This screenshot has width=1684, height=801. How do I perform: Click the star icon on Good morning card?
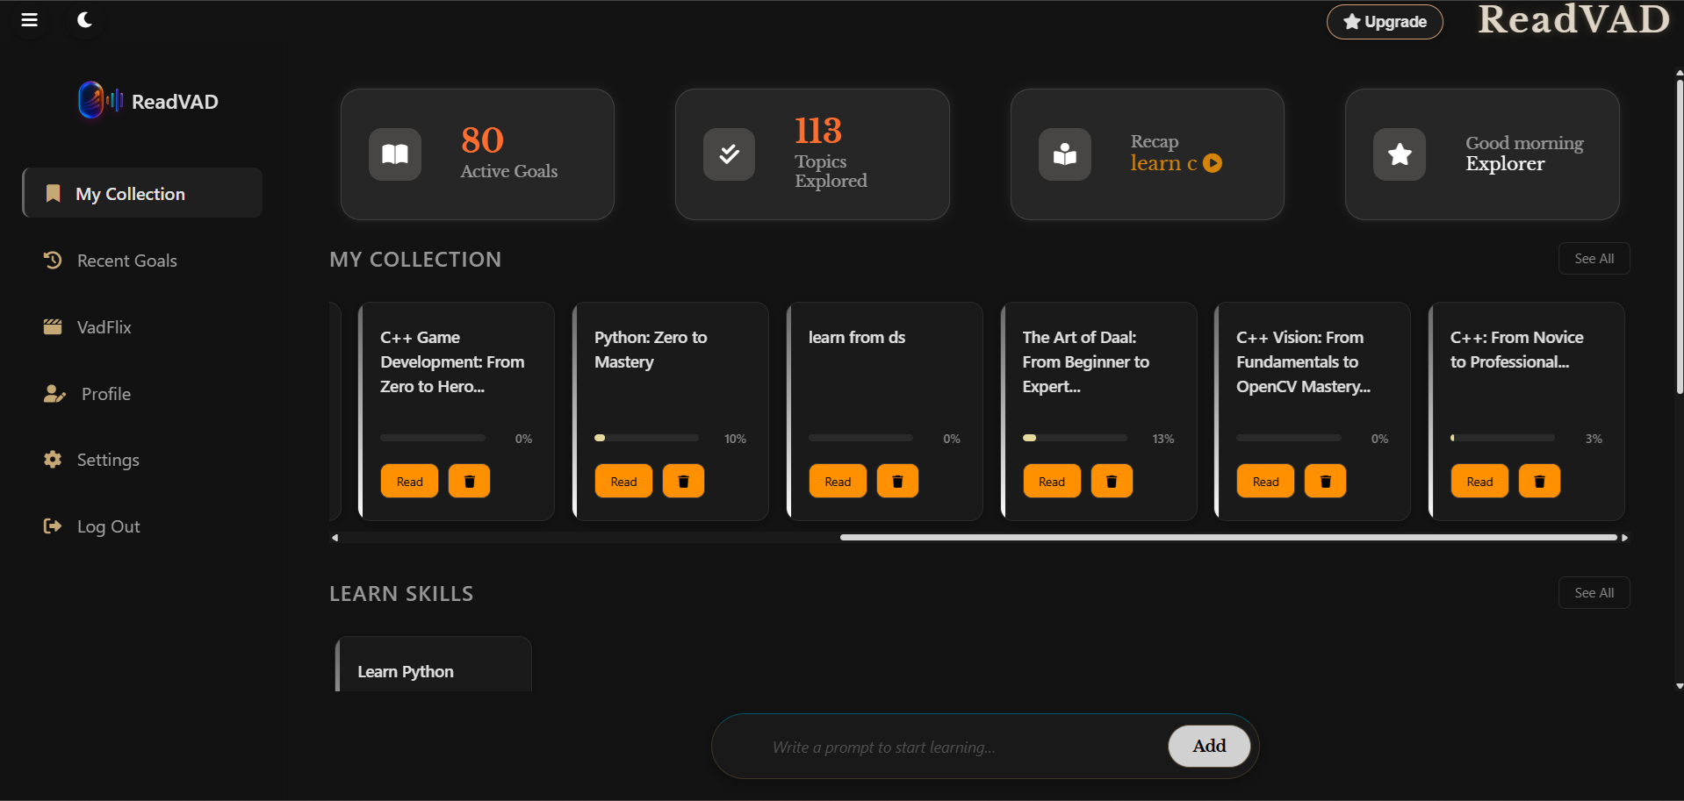[x=1399, y=154]
